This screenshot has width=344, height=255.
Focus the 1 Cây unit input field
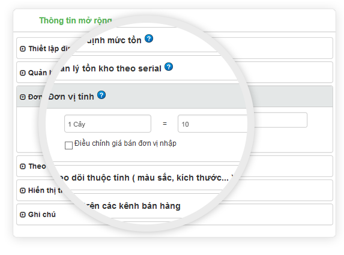pos(107,124)
